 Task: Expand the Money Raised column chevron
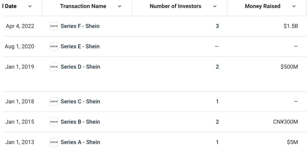click(x=294, y=7)
